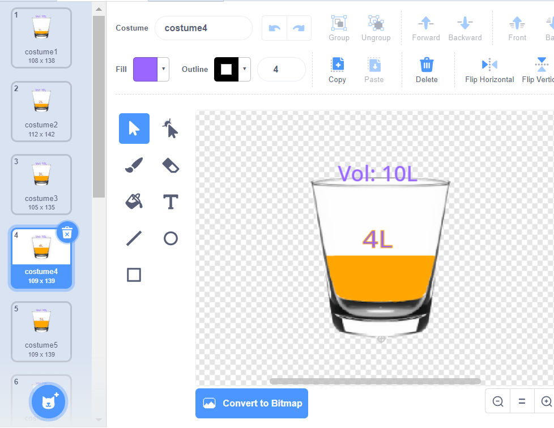Choose the Line tool

[134, 238]
